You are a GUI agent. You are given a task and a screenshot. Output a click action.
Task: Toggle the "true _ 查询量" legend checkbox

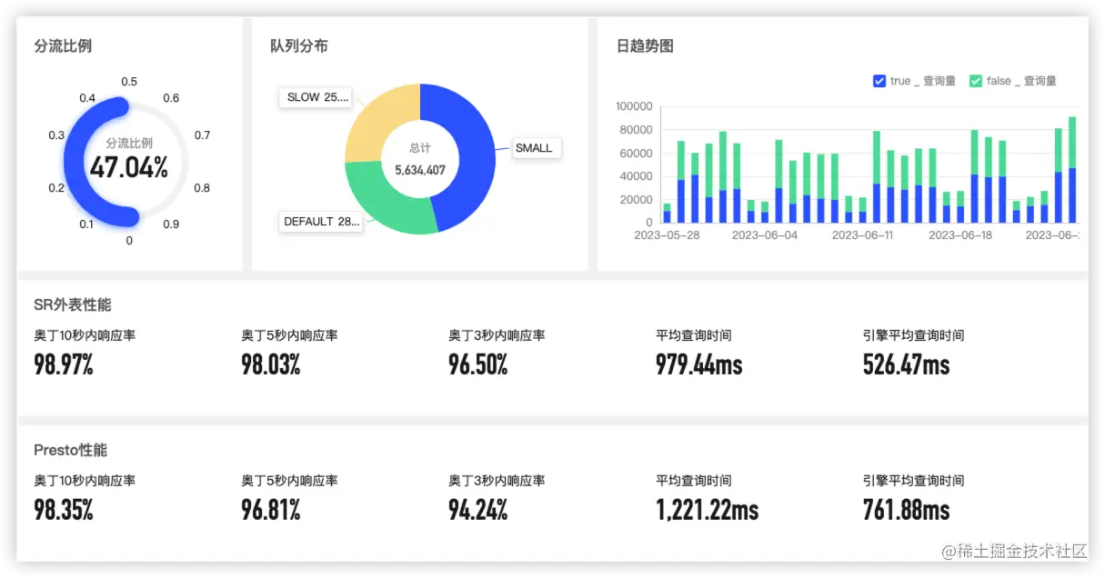click(x=879, y=80)
